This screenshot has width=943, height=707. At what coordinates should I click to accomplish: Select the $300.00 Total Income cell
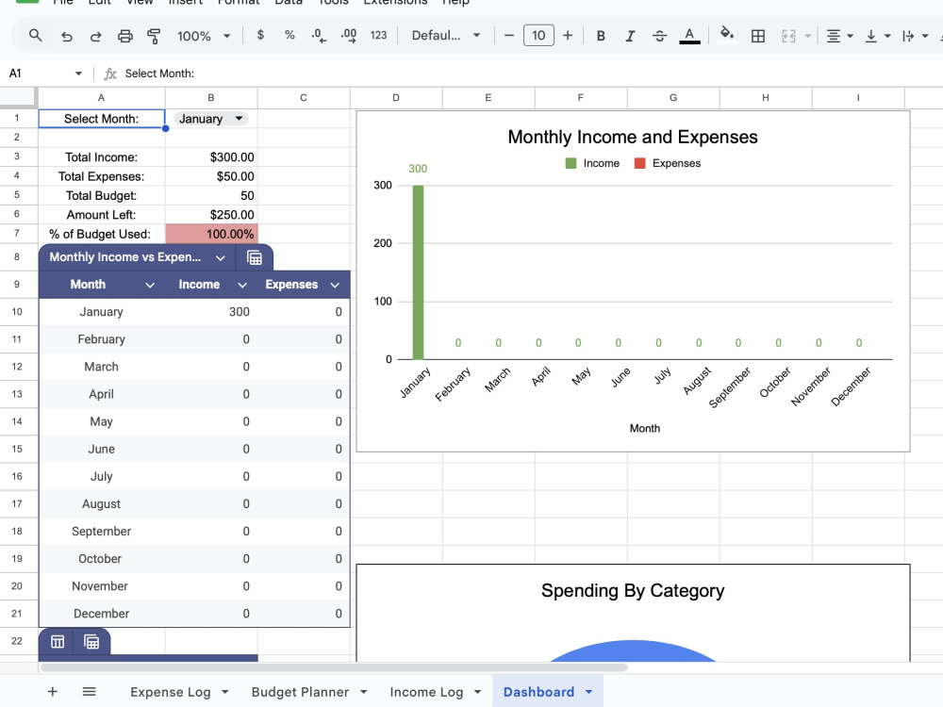tap(211, 156)
